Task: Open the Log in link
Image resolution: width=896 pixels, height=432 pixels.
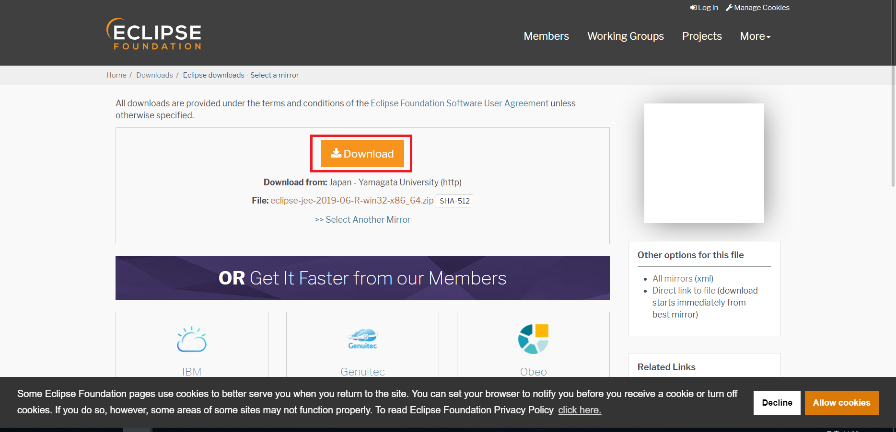Action: click(x=704, y=8)
